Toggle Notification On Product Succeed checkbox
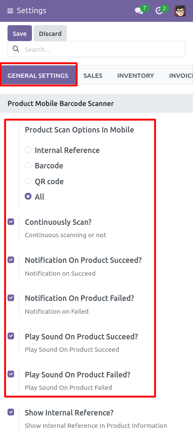This screenshot has height=430, width=193. 11,260
